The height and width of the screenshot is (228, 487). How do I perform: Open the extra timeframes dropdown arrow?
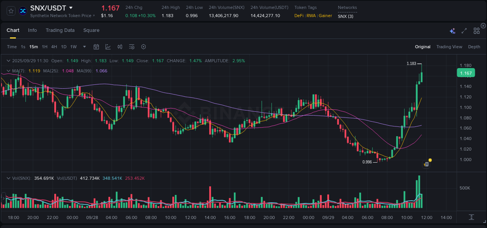coord(84,47)
